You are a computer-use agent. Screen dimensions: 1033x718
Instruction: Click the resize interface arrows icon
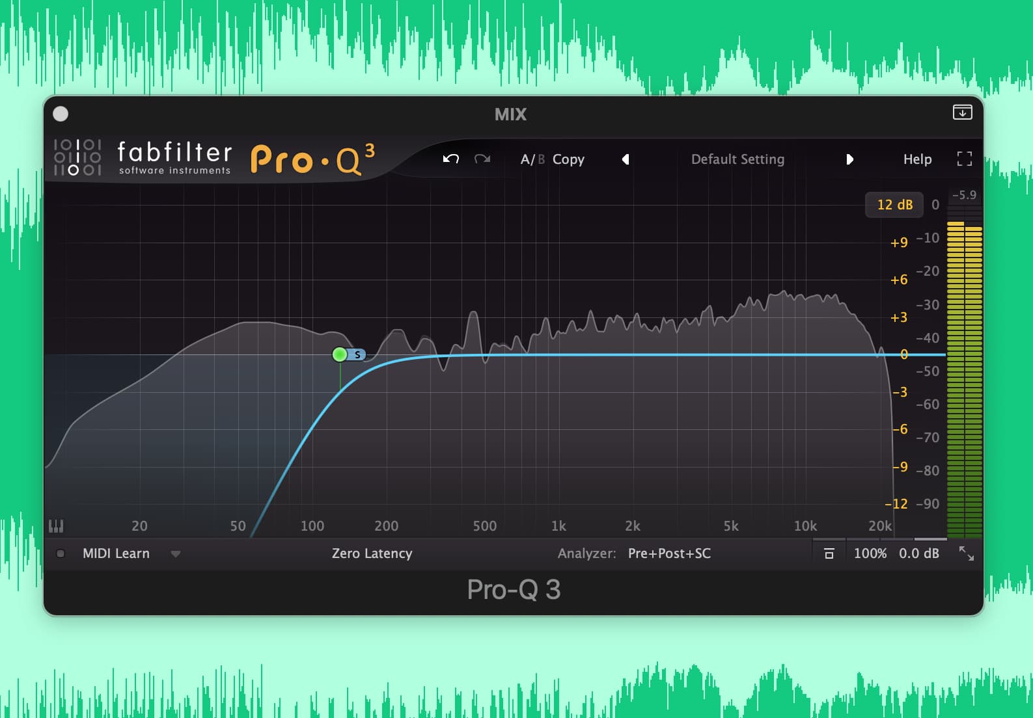[x=967, y=553]
